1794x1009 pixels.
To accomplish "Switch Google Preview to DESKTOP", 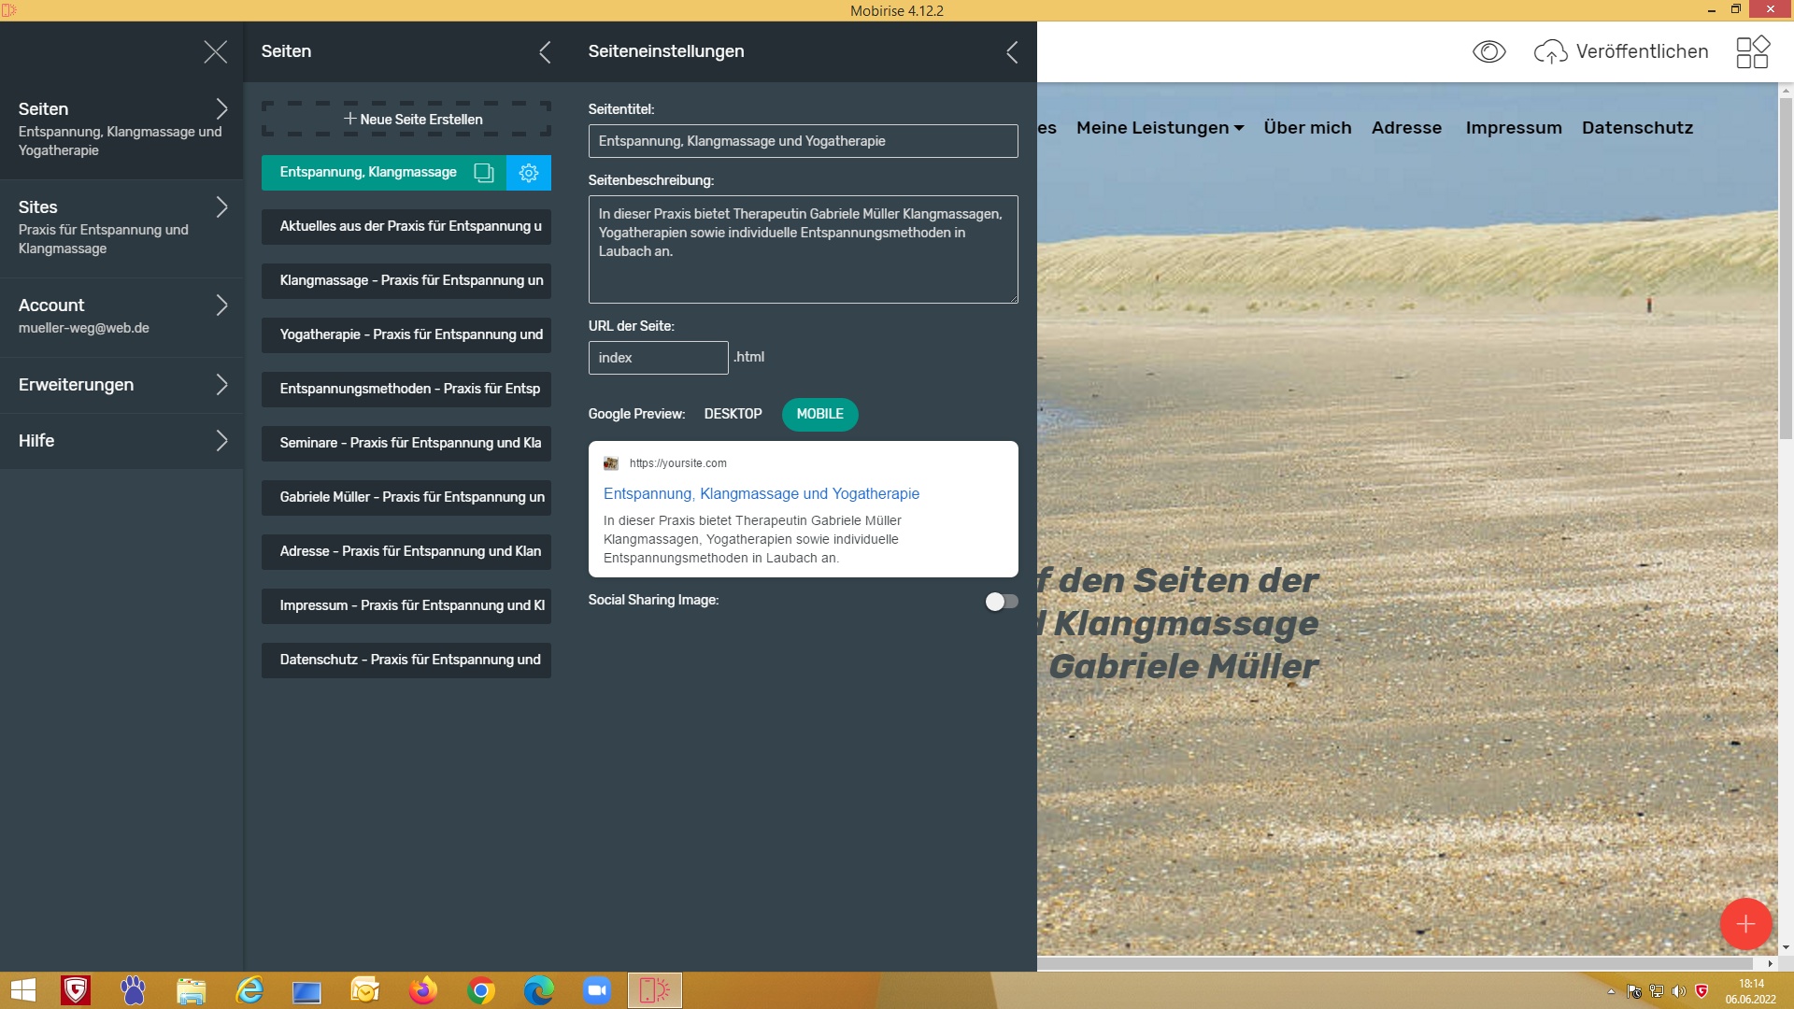I will 733,414.
